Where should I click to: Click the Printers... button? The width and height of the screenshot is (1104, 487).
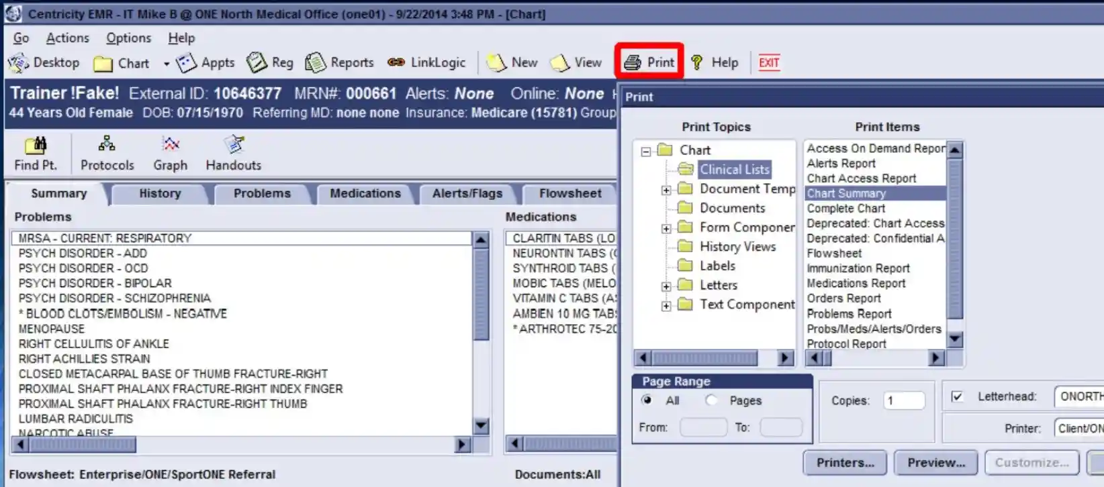coord(845,462)
